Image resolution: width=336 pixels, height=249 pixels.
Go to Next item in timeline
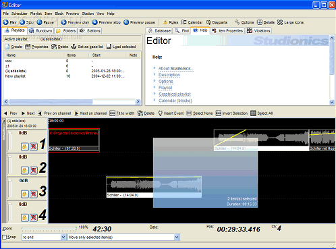[28, 113]
